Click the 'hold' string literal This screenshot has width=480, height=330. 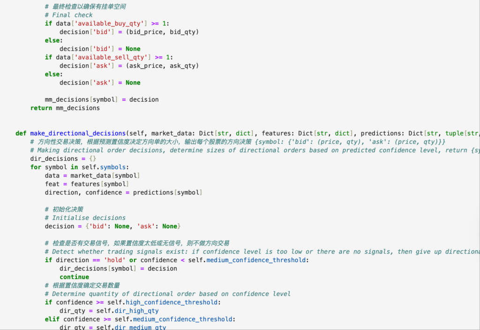pyautogui.click(x=114, y=260)
